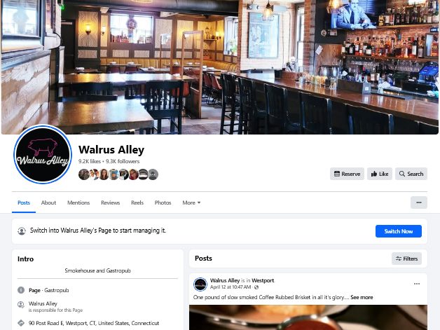
Task: Open the restaurant cover photo
Action: click(220, 67)
